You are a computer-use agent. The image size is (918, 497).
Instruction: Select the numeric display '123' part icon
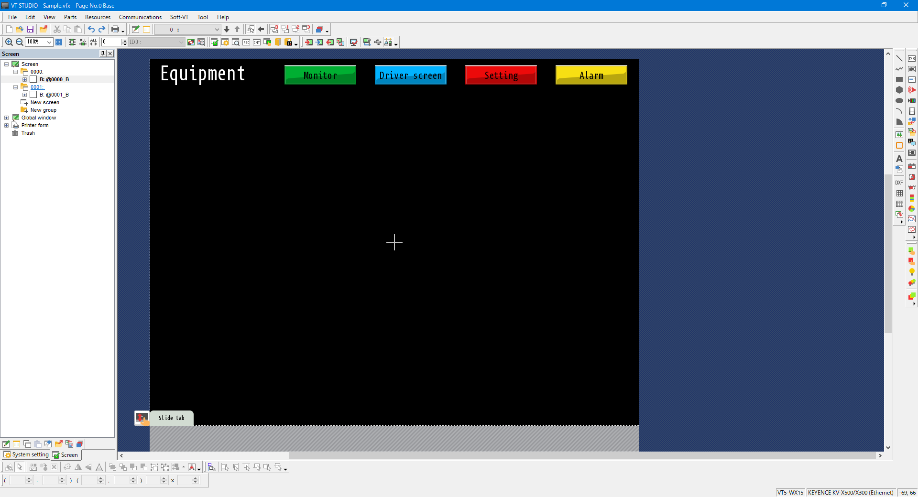[x=911, y=58]
